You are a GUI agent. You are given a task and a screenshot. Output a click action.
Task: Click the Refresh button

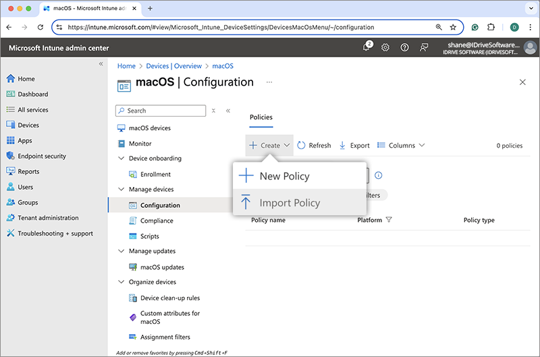coord(314,145)
